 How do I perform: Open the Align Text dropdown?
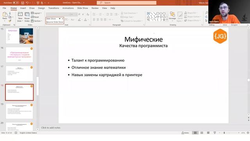click(127, 17)
